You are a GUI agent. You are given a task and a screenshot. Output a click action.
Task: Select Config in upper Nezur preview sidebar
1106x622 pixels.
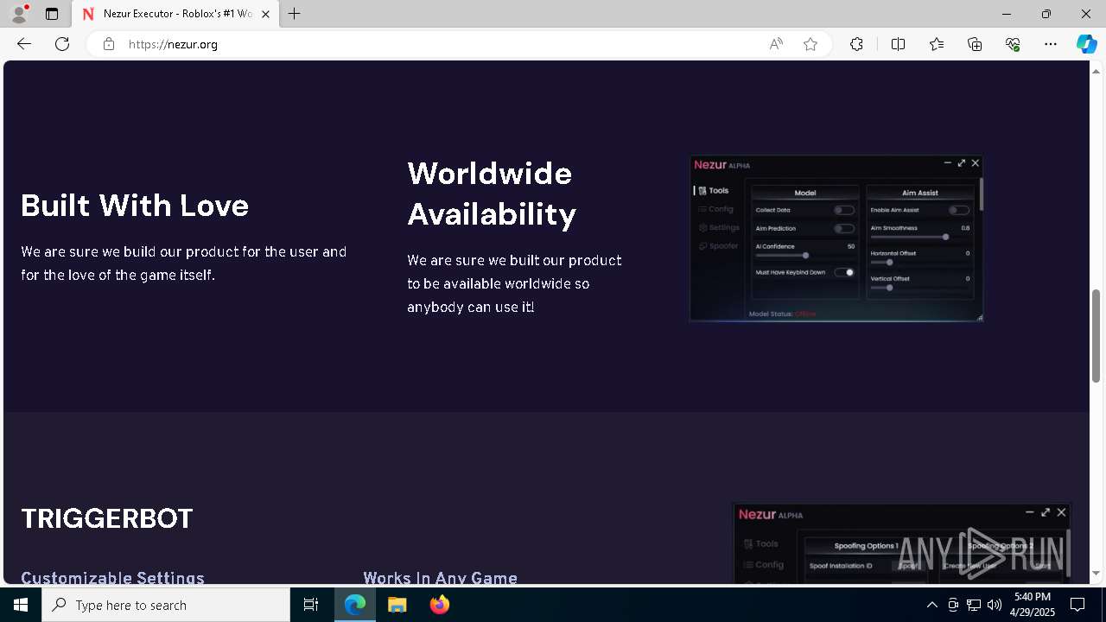coord(716,209)
